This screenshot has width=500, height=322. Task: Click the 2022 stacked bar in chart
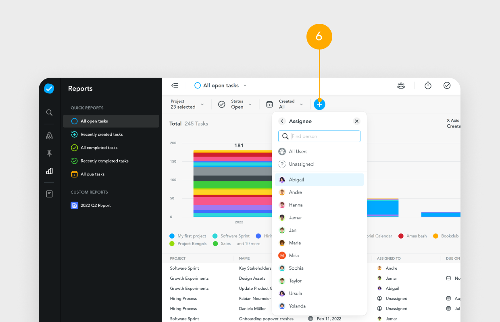[233, 184]
